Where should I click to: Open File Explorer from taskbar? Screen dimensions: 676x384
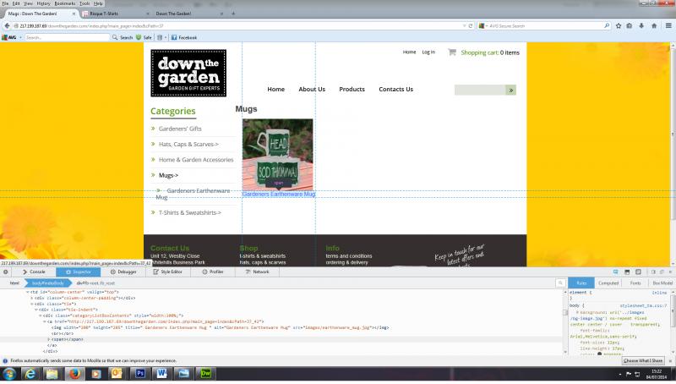[52, 374]
